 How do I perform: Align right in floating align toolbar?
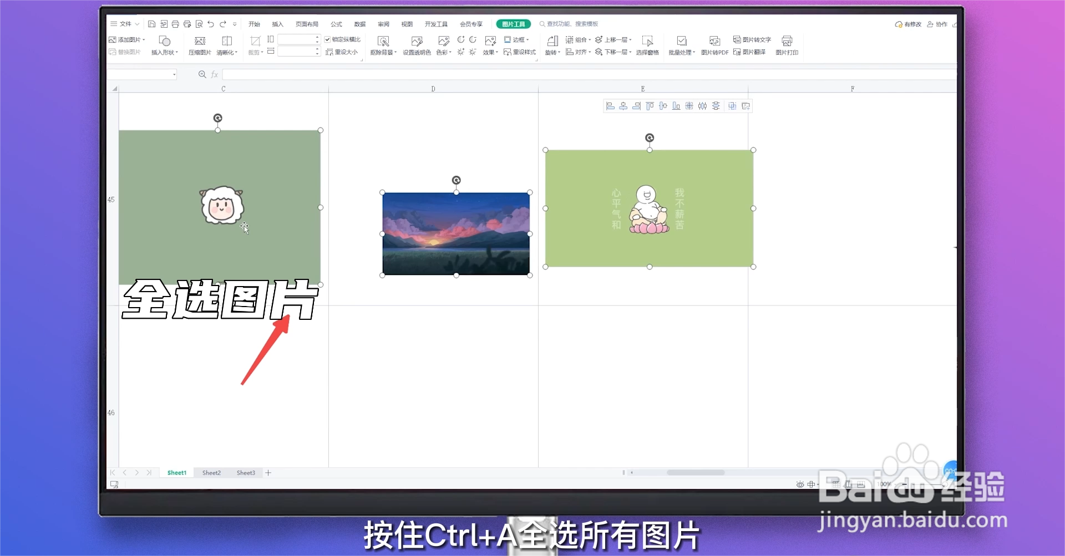pyautogui.click(x=636, y=106)
